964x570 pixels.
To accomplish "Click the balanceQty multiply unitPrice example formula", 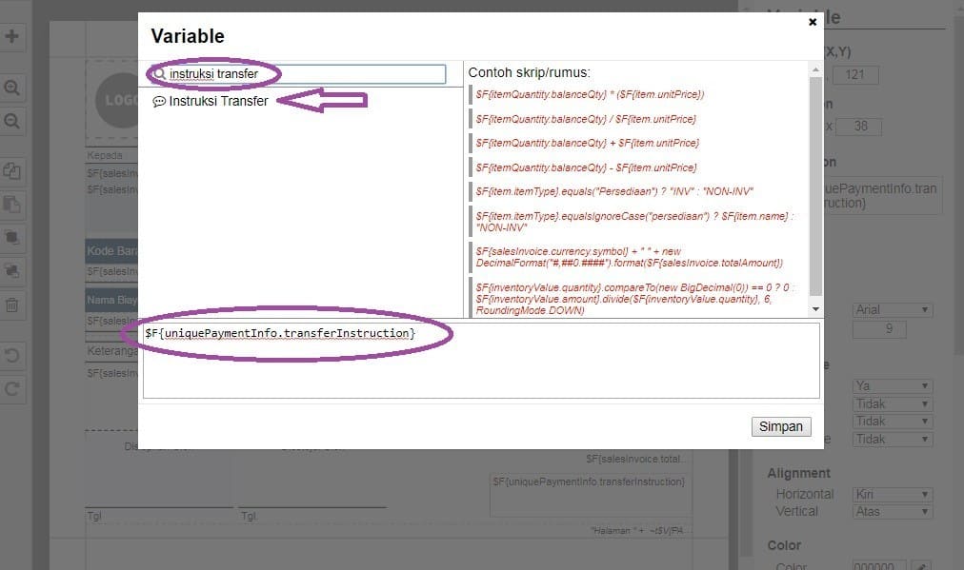I will [x=590, y=94].
